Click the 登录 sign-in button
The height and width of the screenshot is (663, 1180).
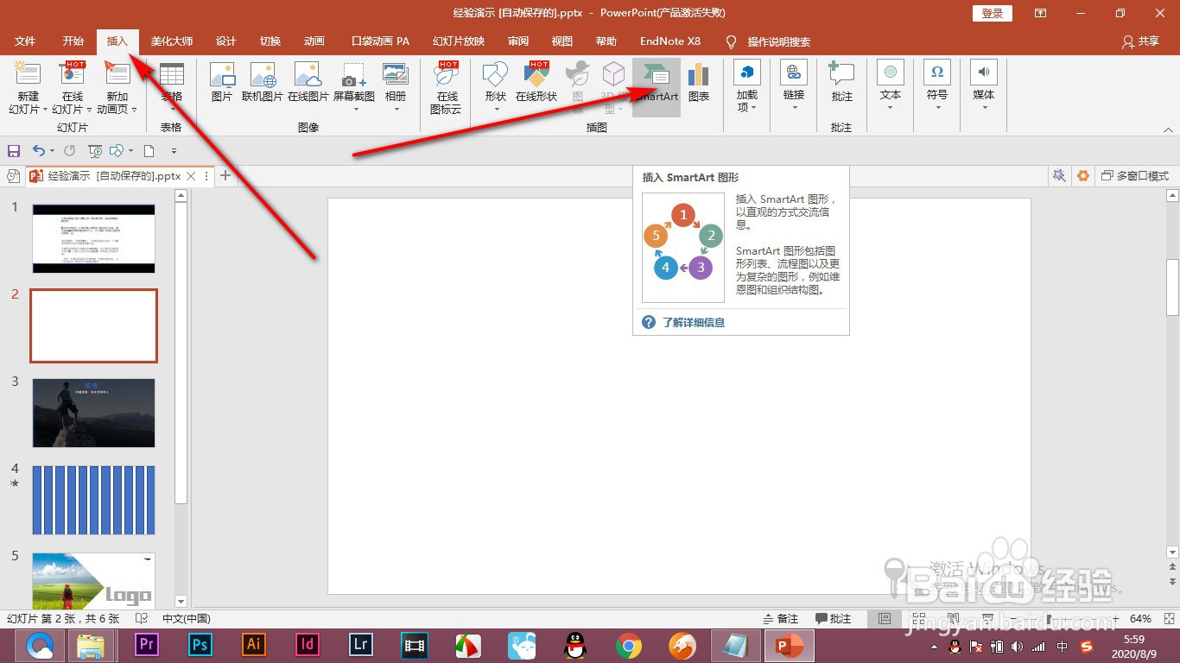[992, 13]
